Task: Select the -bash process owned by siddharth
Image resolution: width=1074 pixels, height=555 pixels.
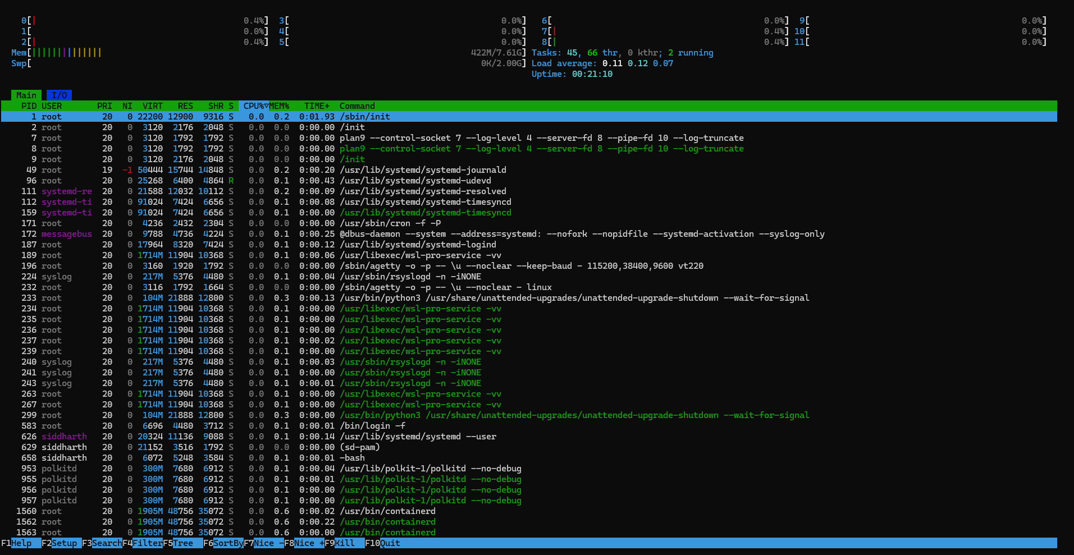Action: point(352,458)
